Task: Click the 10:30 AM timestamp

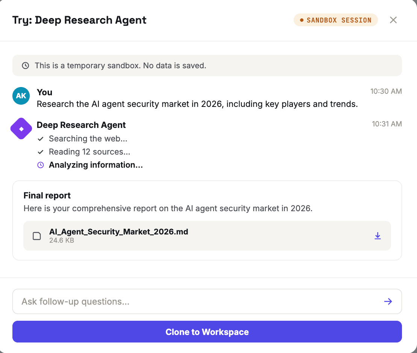Action: point(386,91)
